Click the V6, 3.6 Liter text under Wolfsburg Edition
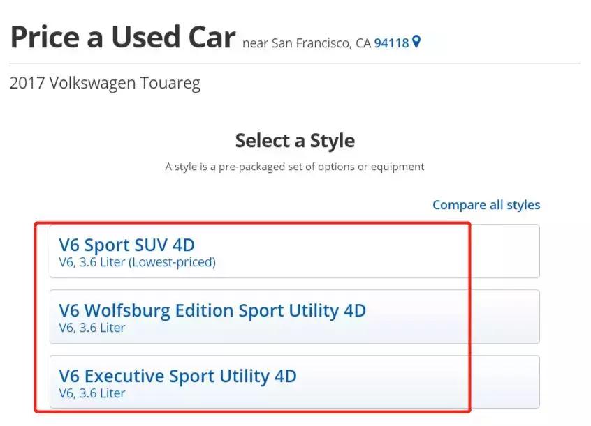 click(x=92, y=328)
